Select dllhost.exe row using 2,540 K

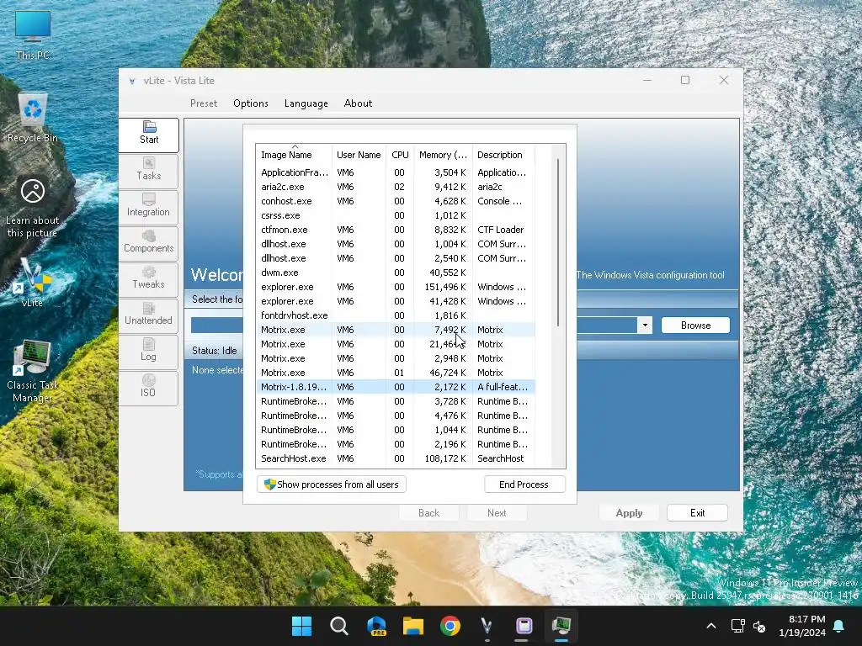coord(396,258)
